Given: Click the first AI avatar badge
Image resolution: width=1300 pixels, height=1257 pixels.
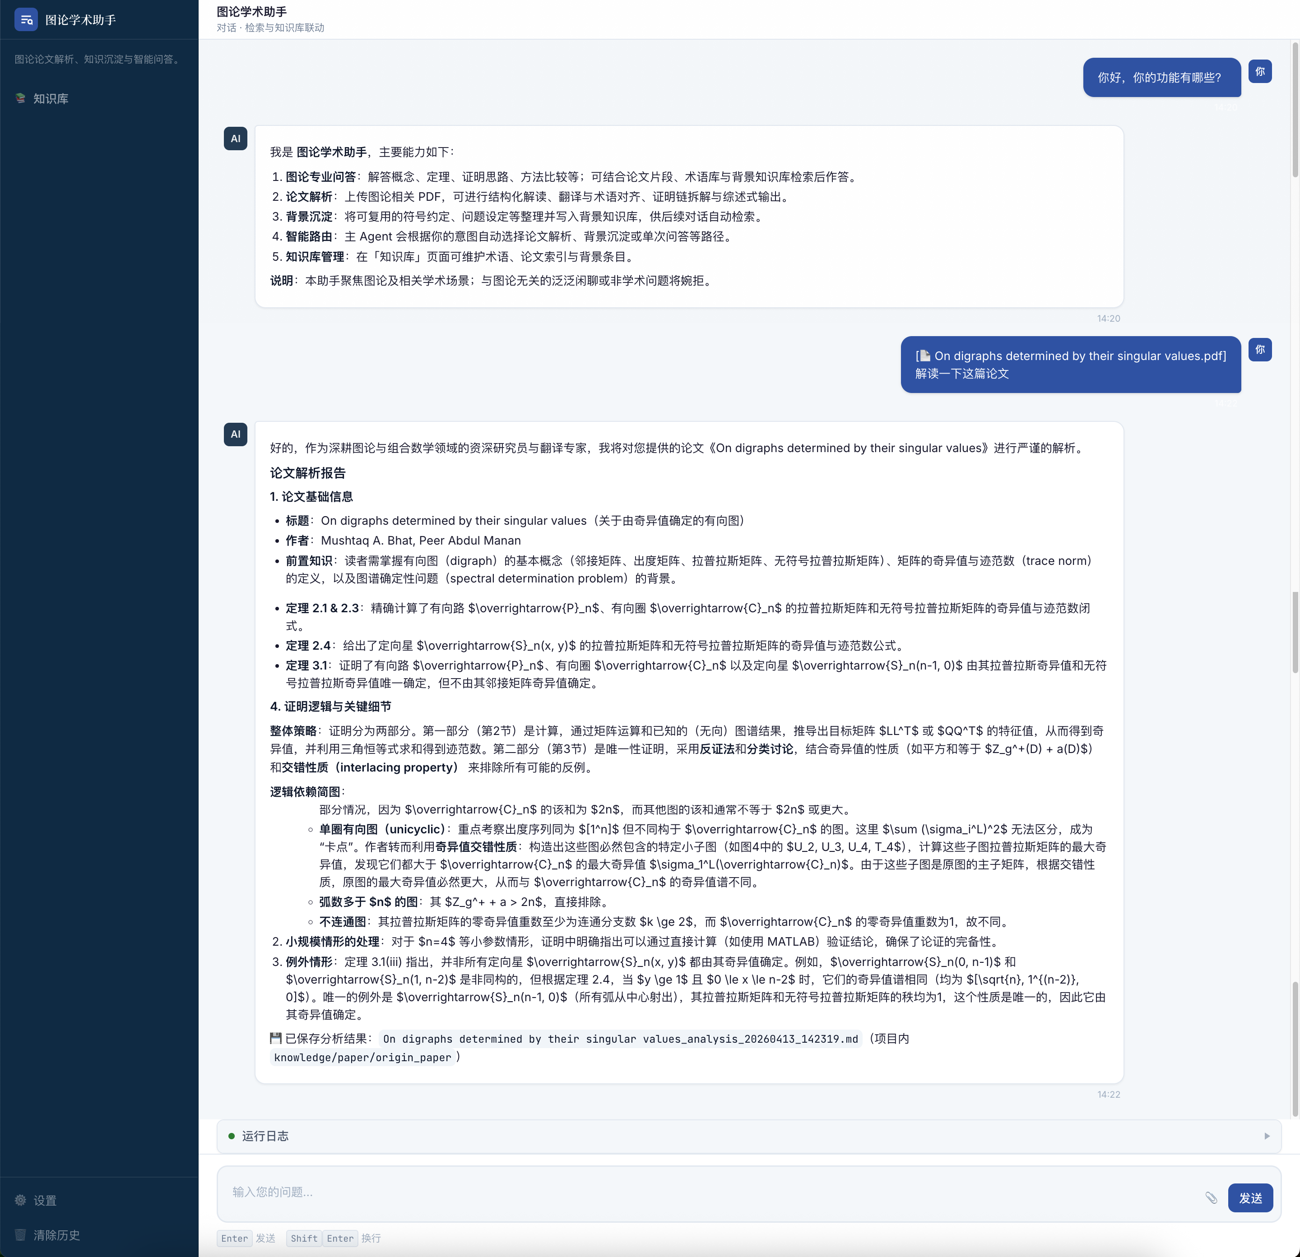Looking at the screenshot, I should [236, 139].
